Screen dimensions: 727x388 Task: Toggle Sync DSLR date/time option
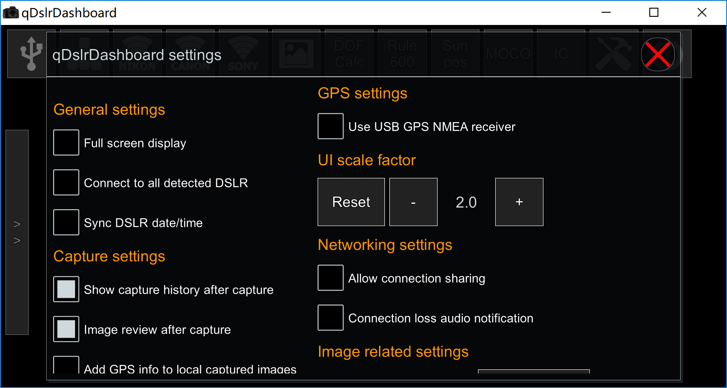click(66, 222)
